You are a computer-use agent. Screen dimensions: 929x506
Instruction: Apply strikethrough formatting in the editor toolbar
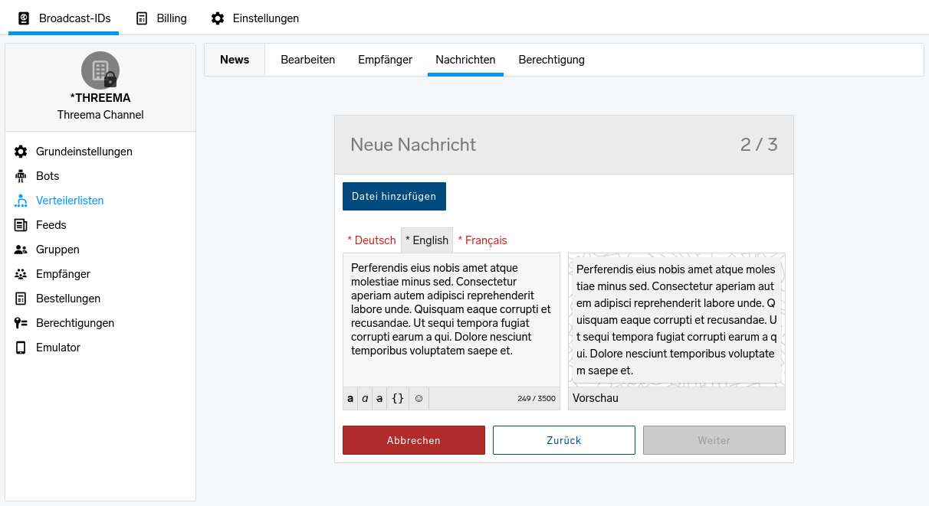[379, 398]
